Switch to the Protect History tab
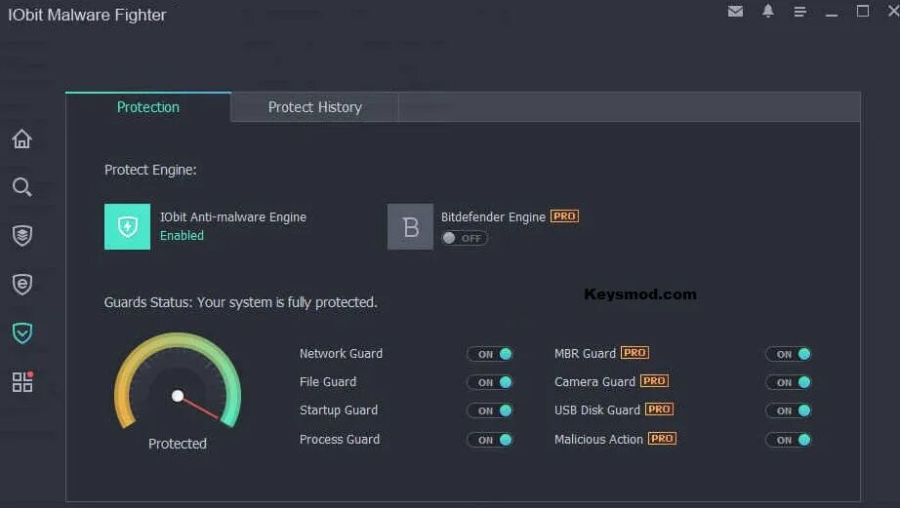The height and width of the screenshot is (508, 900). pyautogui.click(x=314, y=107)
